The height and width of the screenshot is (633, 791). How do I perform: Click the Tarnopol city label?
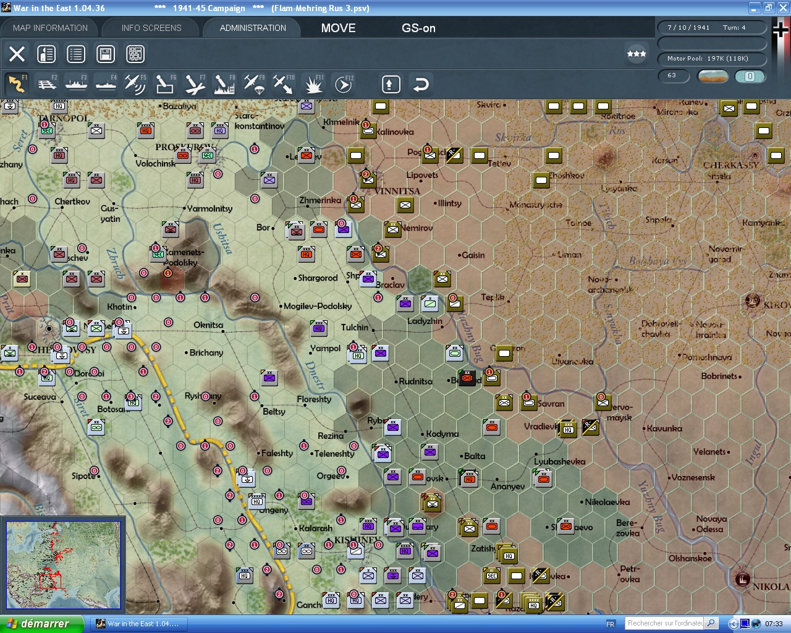64,118
